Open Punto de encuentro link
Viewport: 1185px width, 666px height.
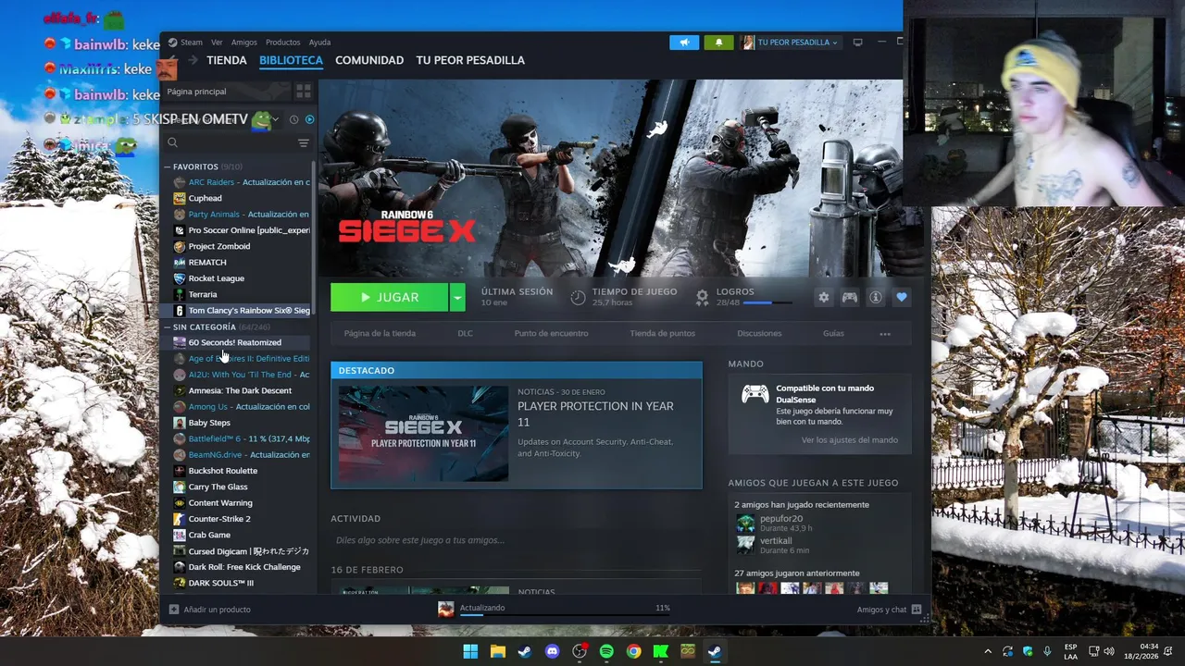[x=551, y=334]
